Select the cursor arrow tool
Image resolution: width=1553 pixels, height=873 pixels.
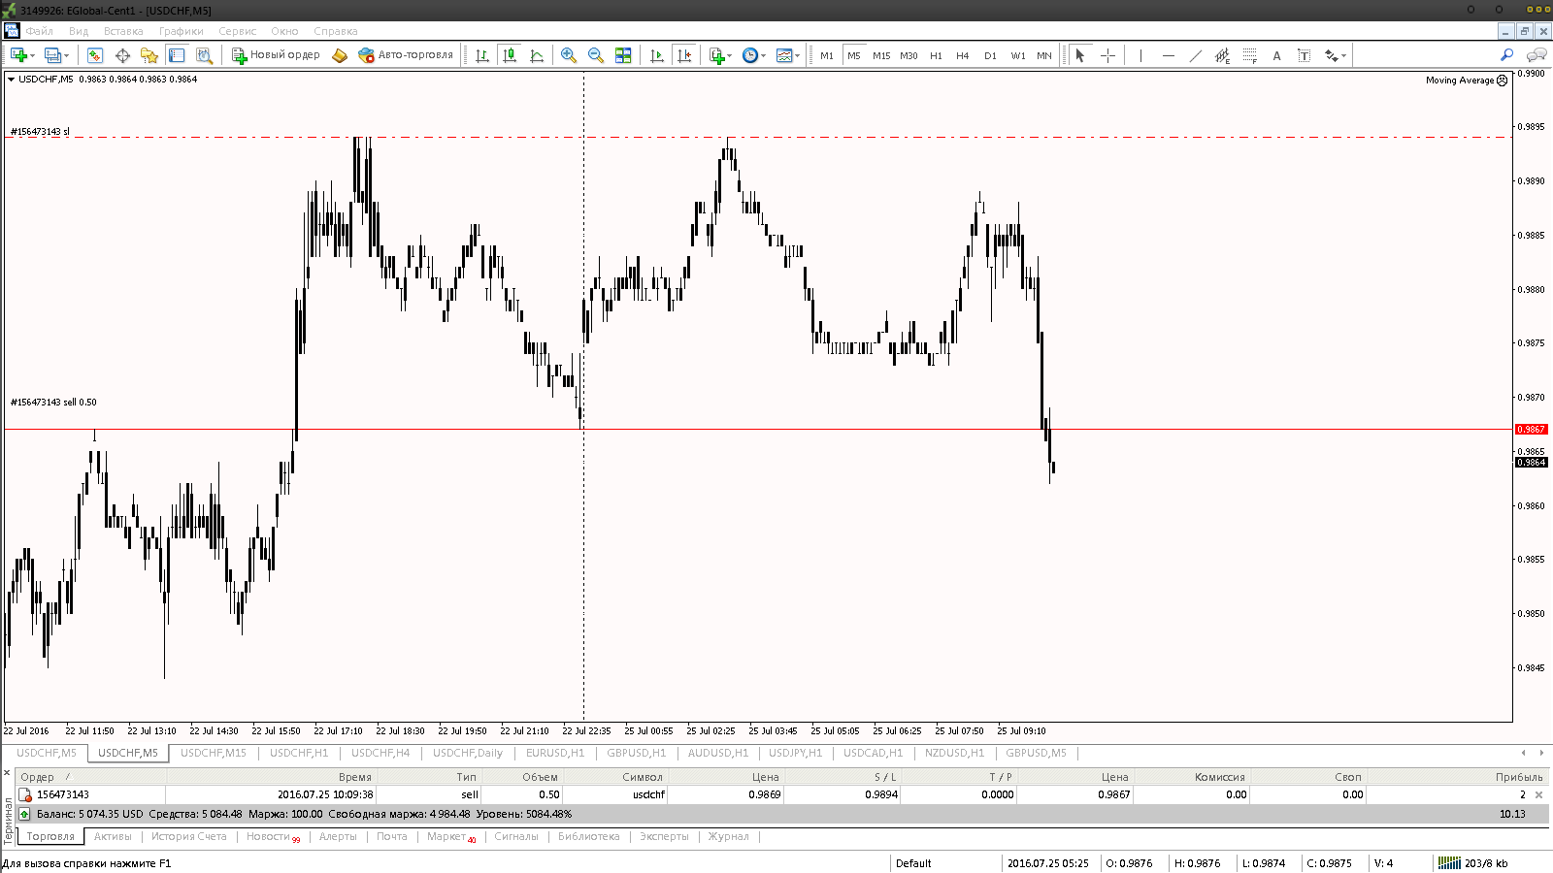(x=1080, y=55)
